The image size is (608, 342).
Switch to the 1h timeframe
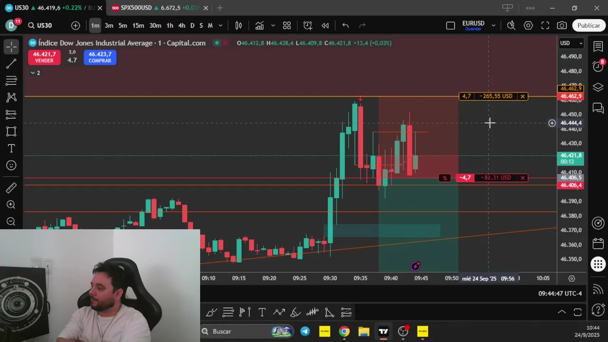170,26
